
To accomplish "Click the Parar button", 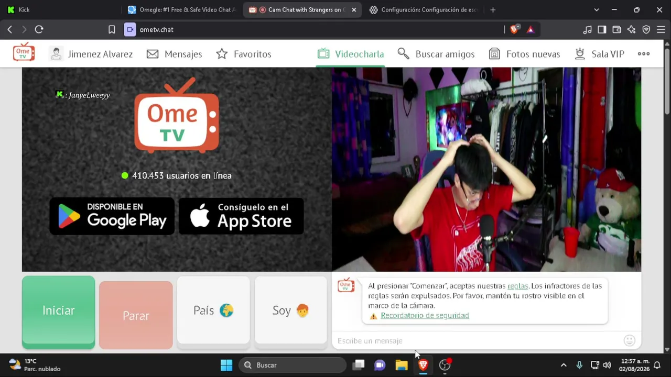I will coord(136,315).
